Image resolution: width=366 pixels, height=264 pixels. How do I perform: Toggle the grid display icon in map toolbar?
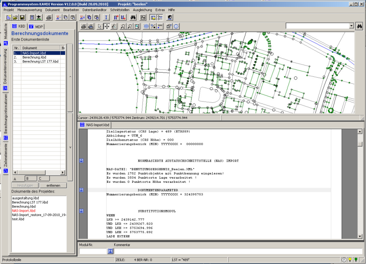click(146, 26)
